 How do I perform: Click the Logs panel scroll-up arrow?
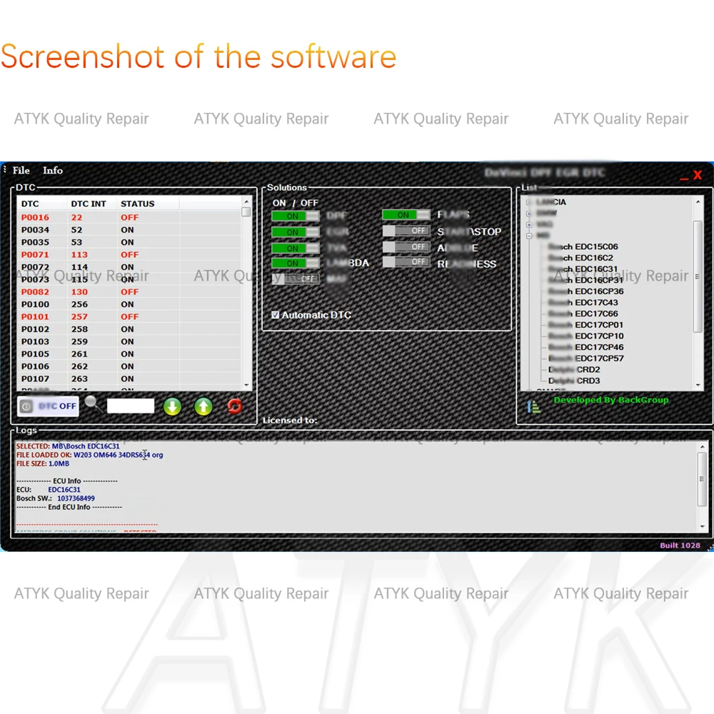[x=702, y=447]
